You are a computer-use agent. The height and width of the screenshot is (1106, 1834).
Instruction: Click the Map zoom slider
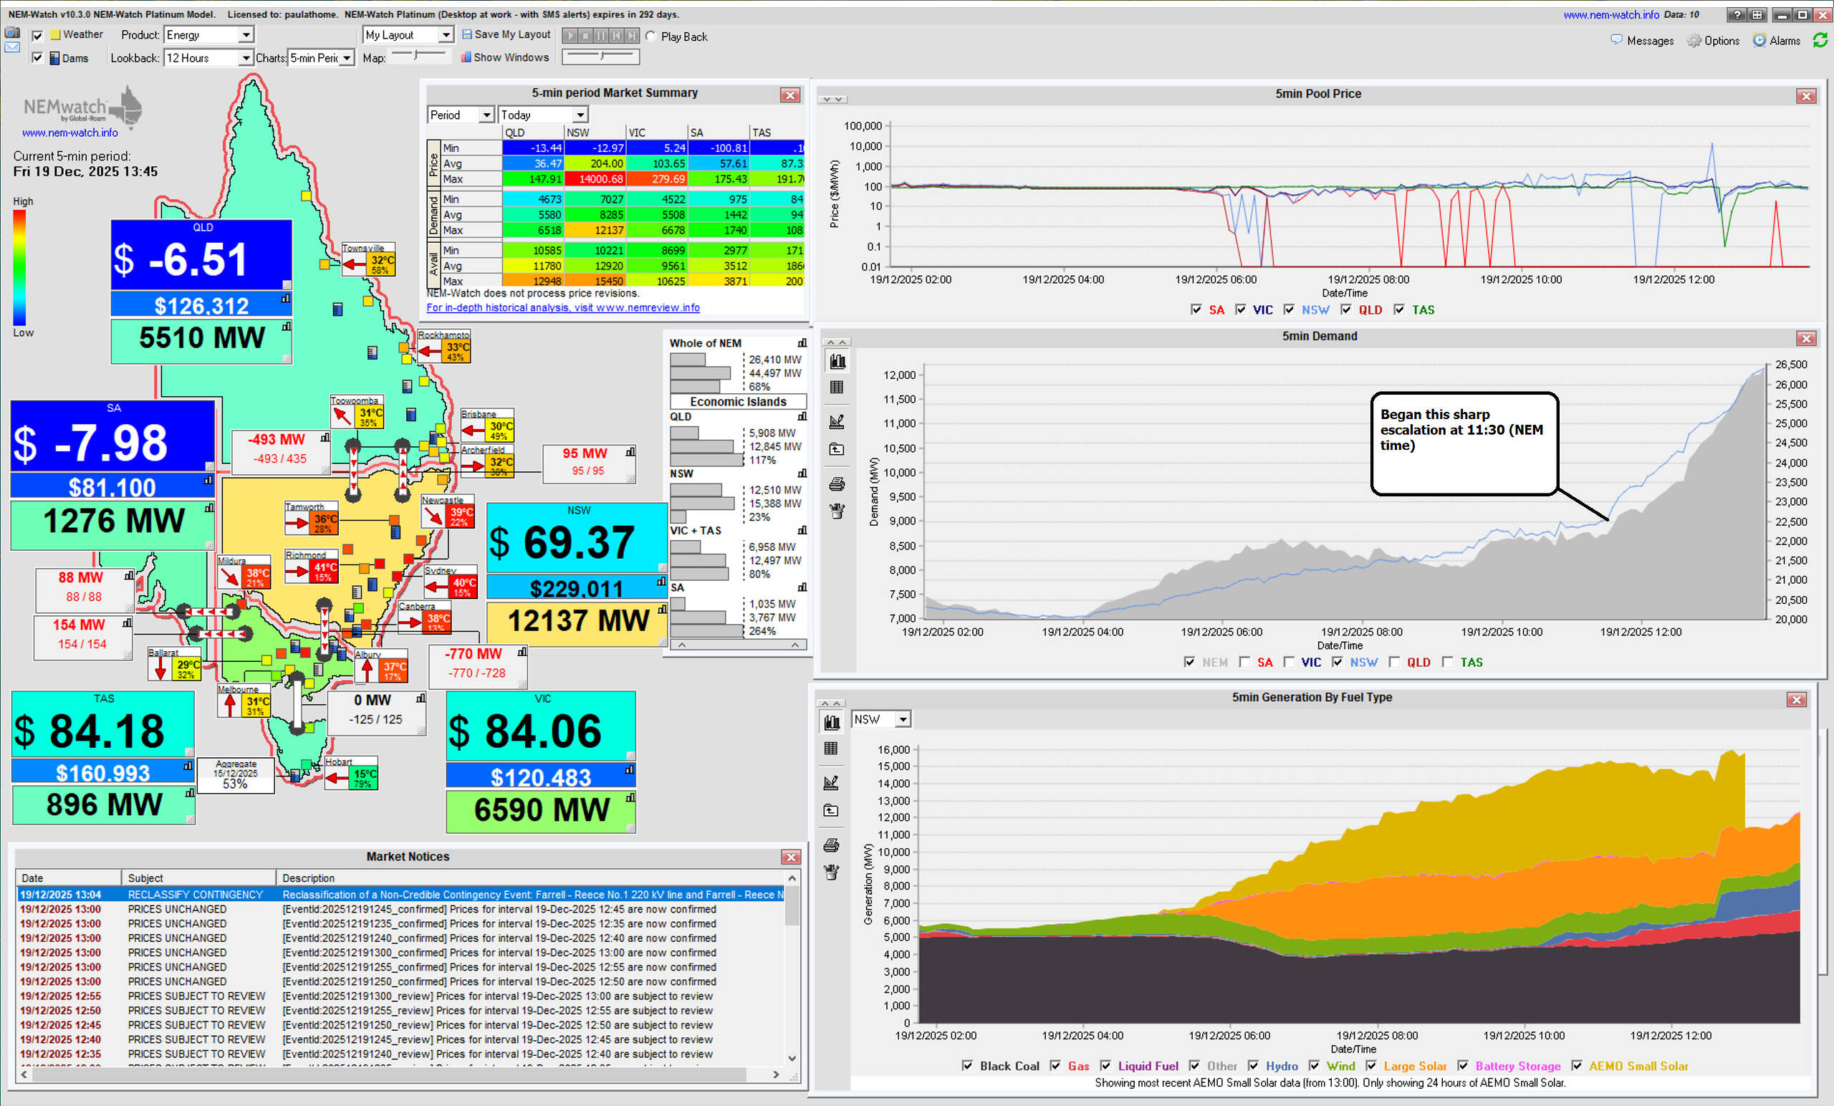coord(417,55)
